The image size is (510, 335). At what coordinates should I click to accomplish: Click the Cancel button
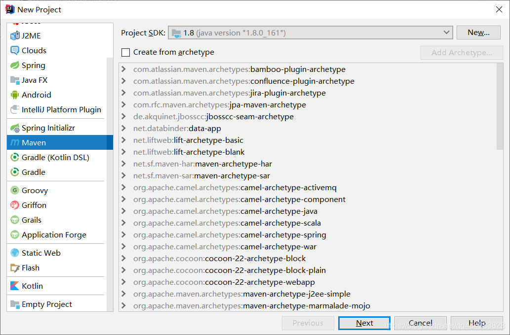pos(420,323)
